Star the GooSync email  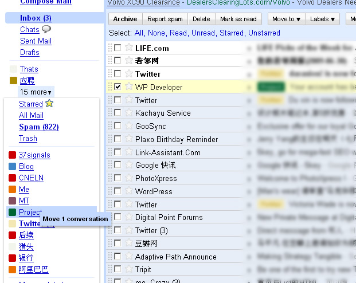[129, 126]
